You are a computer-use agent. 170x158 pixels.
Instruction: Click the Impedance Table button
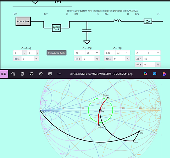tap(57, 53)
